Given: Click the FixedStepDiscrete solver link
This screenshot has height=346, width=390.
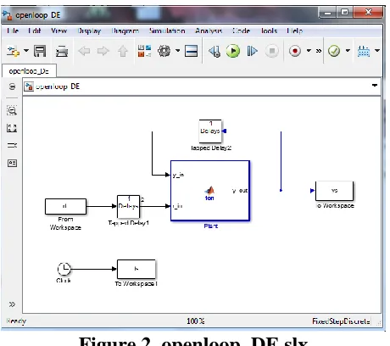Looking at the screenshot, I should [341, 321].
